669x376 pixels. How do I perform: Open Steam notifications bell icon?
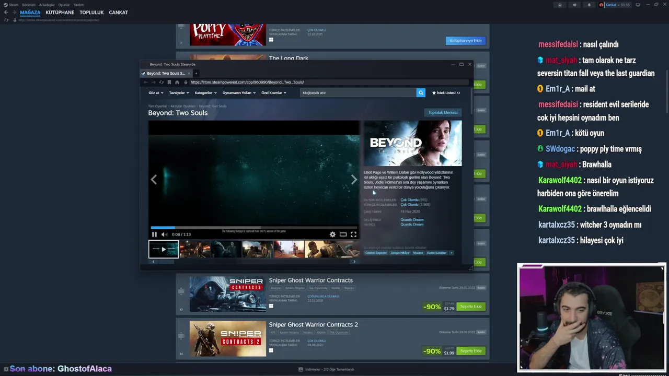click(x=589, y=5)
